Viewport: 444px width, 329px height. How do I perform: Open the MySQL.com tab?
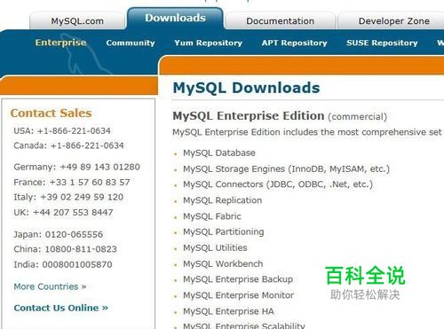tap(77, 21)
